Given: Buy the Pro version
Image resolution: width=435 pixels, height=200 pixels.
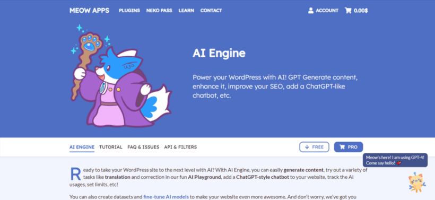Looking at the screenshot, I should pyautogui.click(x=348, y=147).
